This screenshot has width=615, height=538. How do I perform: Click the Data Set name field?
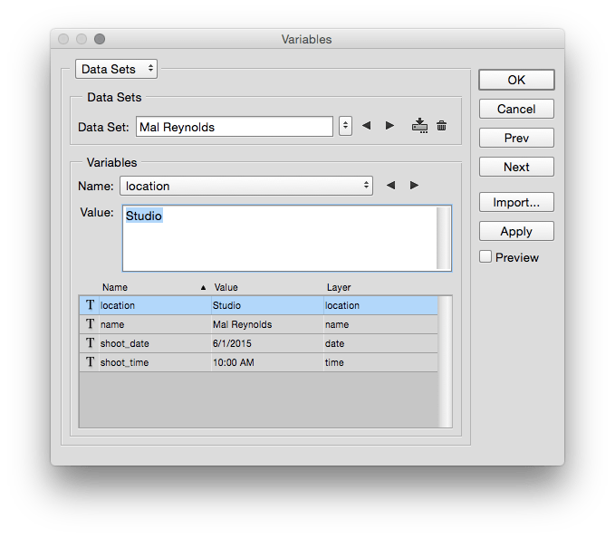(235, 127)
